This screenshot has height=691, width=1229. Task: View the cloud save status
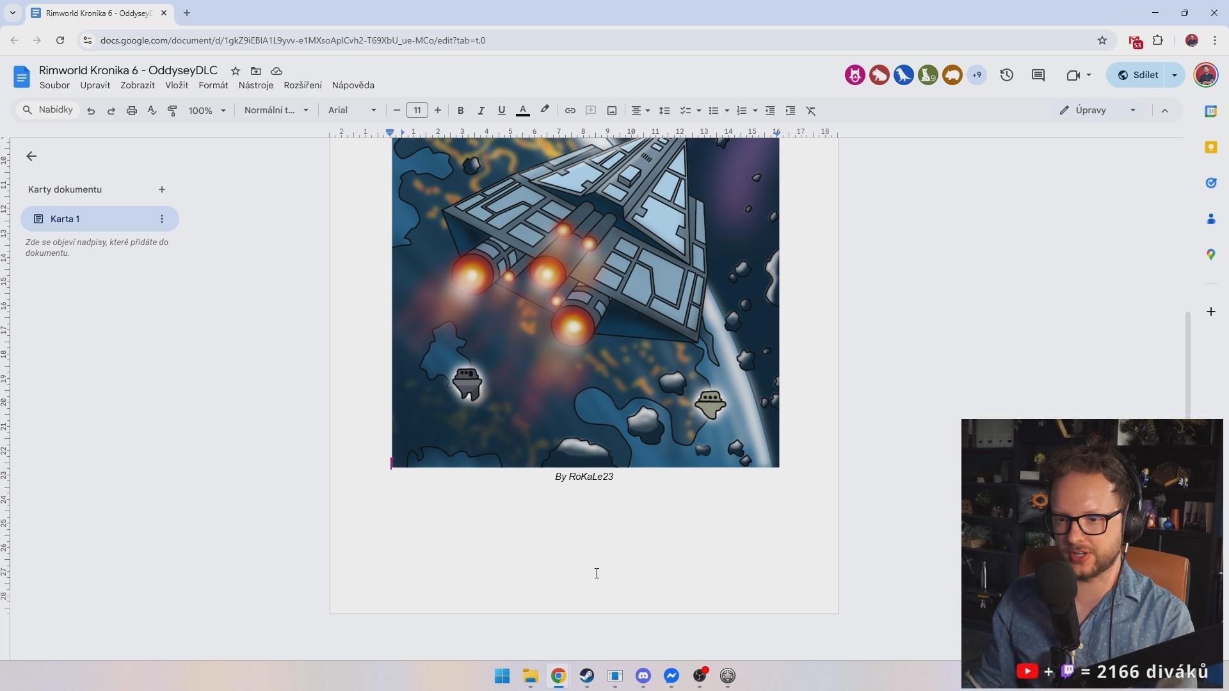(x=277, y=71)
